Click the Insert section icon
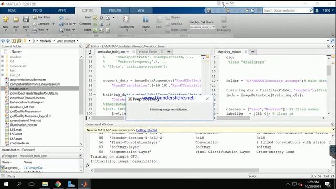 click(95, 17)
